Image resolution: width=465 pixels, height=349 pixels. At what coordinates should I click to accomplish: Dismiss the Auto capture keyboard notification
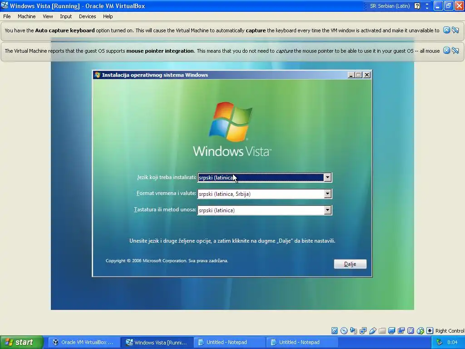(446, 30)
